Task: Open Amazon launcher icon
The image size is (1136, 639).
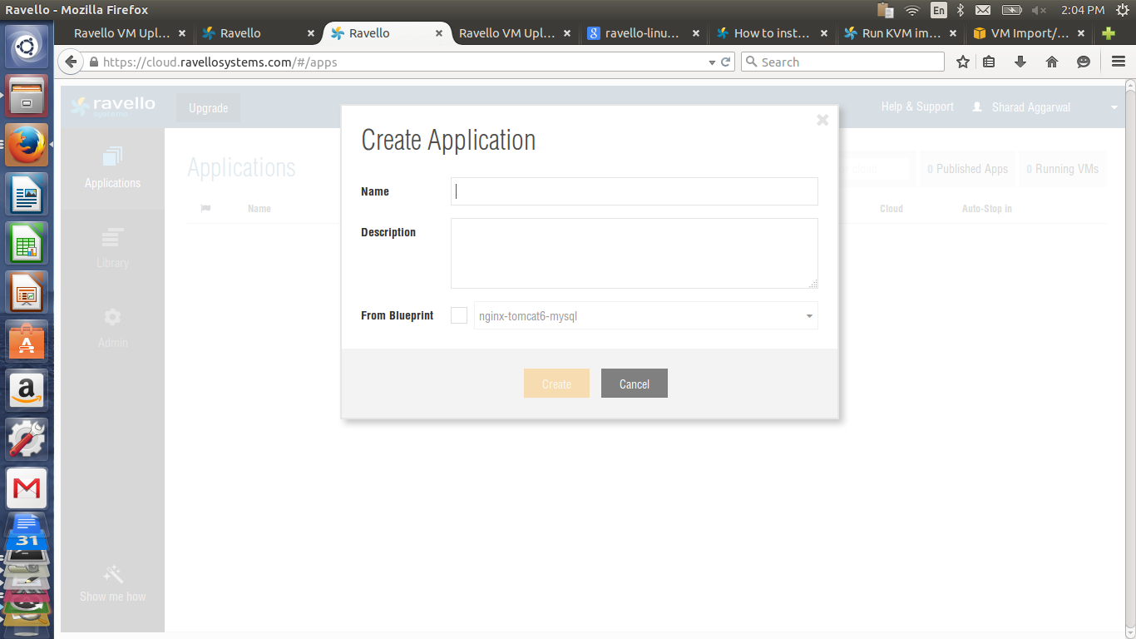Action: tap(27, 390)
